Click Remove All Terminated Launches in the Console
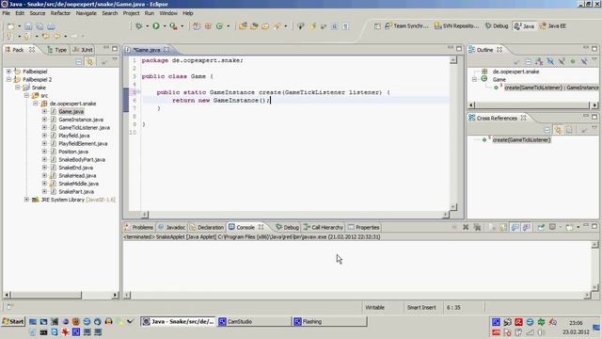 tap(477, 227)
